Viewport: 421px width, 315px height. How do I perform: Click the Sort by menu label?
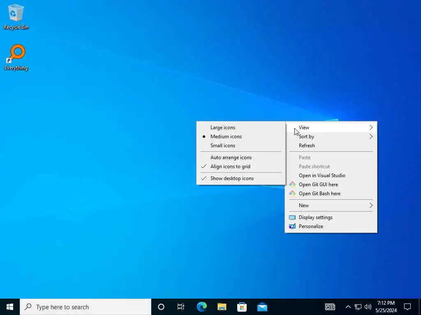[x=306, y=137]
